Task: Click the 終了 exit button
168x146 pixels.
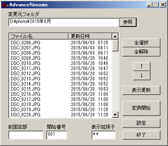Action: pos(141,135)
